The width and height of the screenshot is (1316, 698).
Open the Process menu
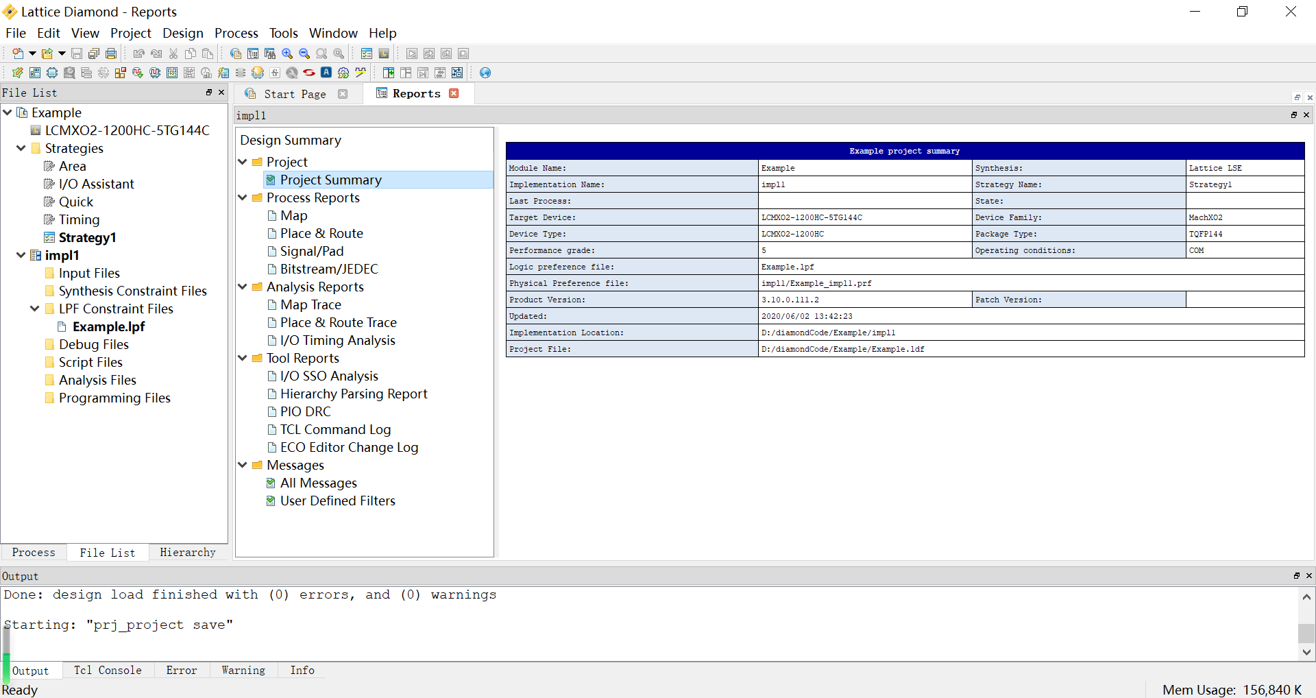coord(236,33)
